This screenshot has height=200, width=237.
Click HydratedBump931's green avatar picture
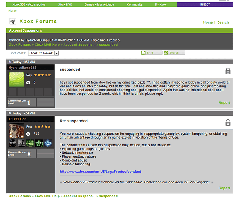point(16,79)
